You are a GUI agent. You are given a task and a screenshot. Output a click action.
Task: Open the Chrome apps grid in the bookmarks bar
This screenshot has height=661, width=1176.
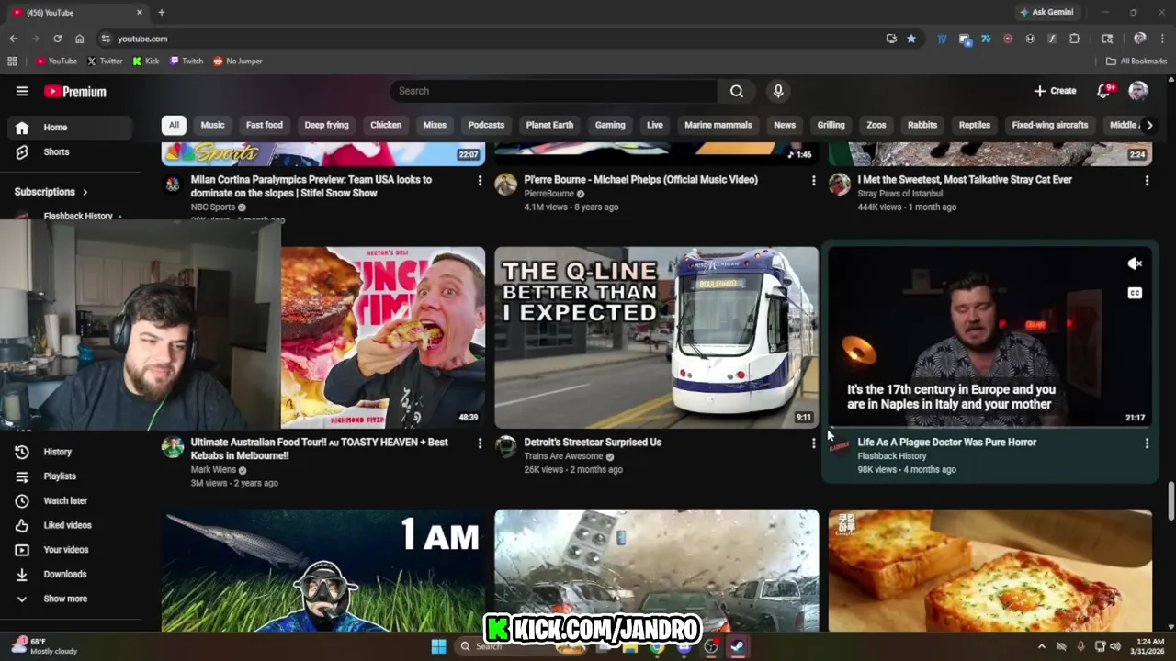12,62
